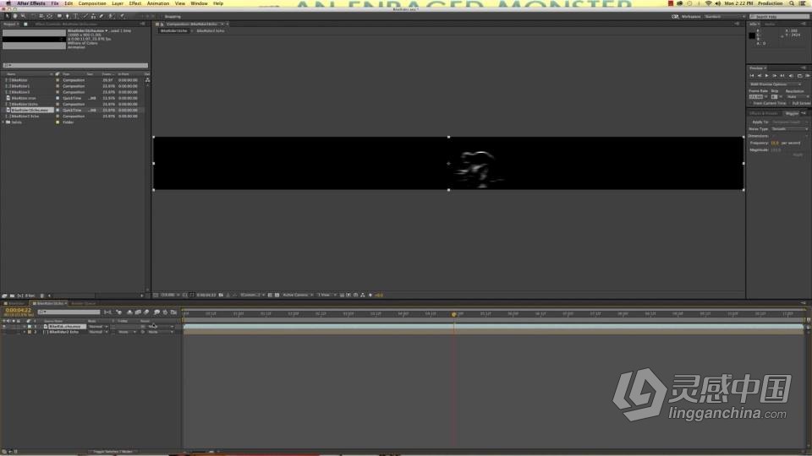
Task: Toggle visibility eye of layer 1
Action: (x=4, y=326)
